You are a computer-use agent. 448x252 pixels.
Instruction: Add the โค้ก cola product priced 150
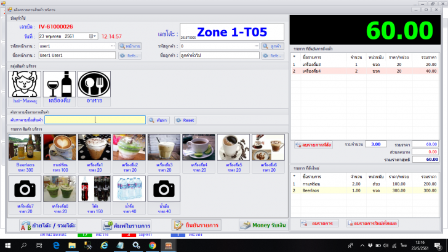point(95,195)
